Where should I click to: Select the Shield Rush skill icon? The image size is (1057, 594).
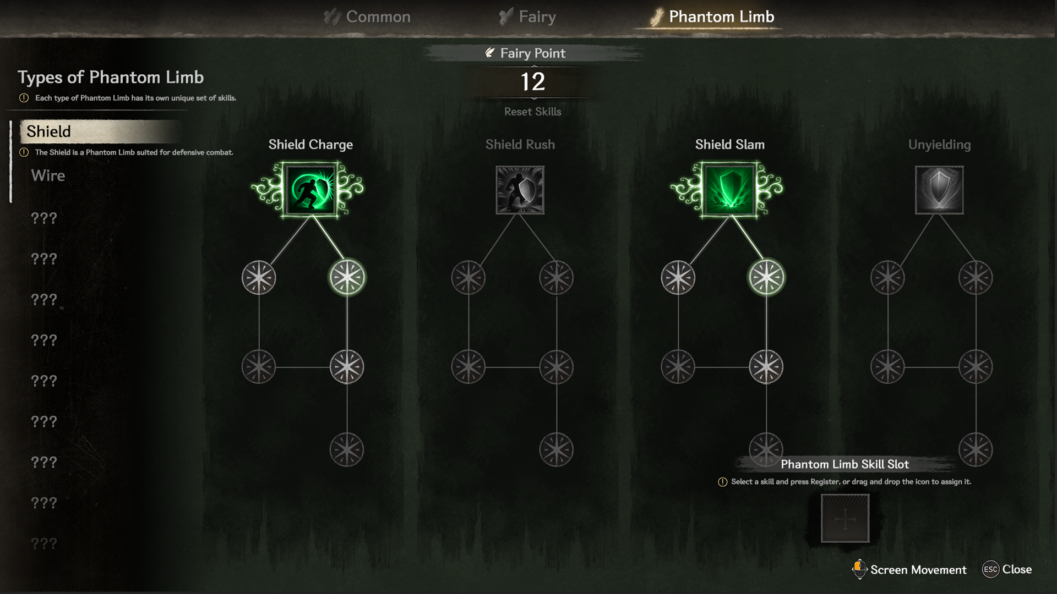[520, 190]
